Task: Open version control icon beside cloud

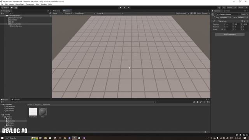Action: (x=16, y=7)
